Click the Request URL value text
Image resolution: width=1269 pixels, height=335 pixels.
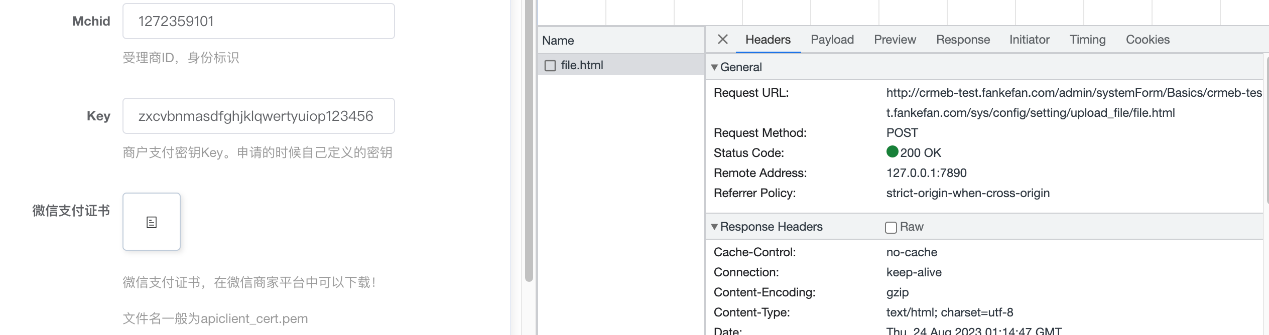(x=1074, y=103)
